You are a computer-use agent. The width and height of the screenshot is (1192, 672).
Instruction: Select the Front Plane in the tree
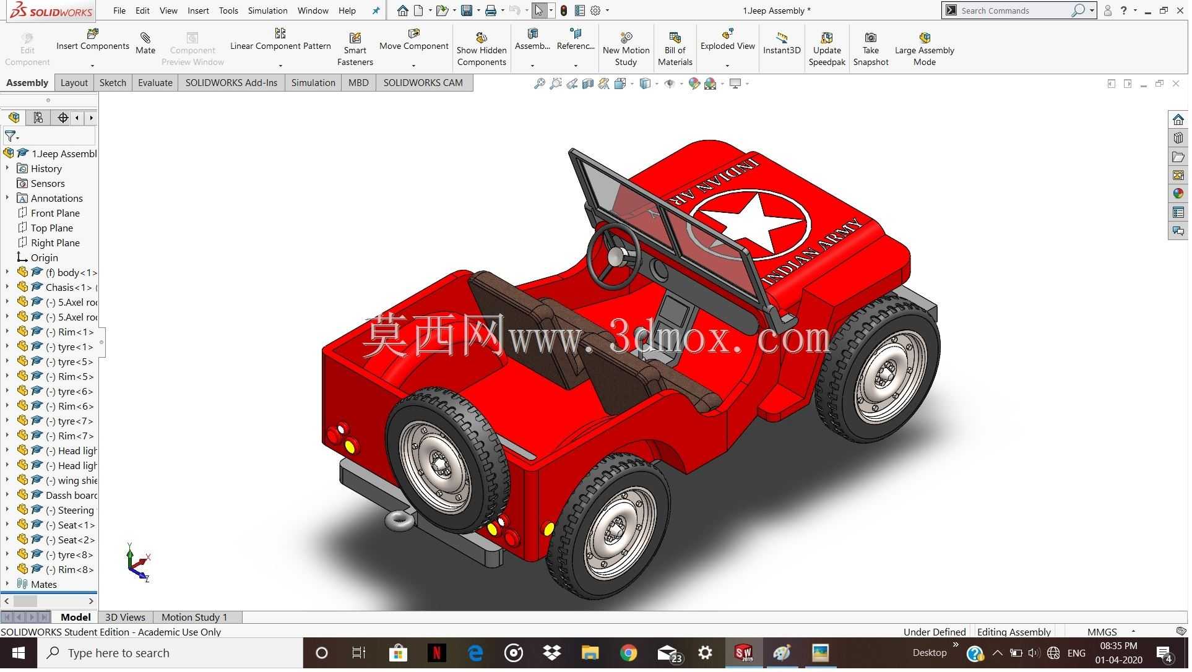coord(55,213)
